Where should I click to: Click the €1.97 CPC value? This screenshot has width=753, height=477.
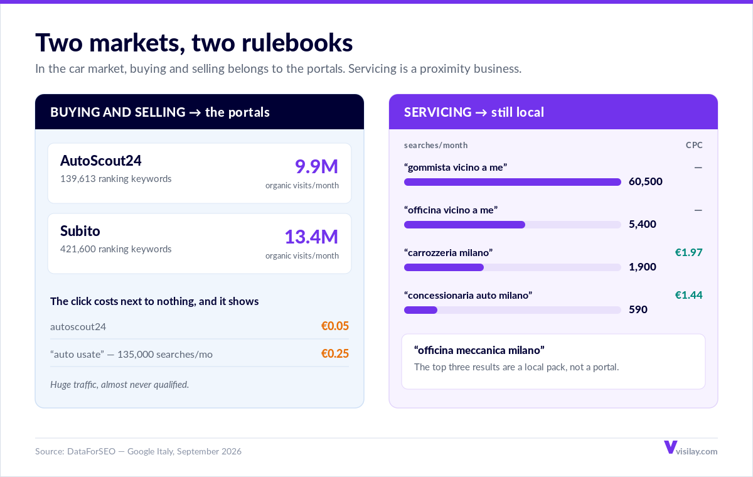pyautogui.click(x=689, y=253)
